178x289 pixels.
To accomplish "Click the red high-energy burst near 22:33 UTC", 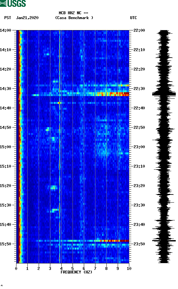I will [113, 94].
